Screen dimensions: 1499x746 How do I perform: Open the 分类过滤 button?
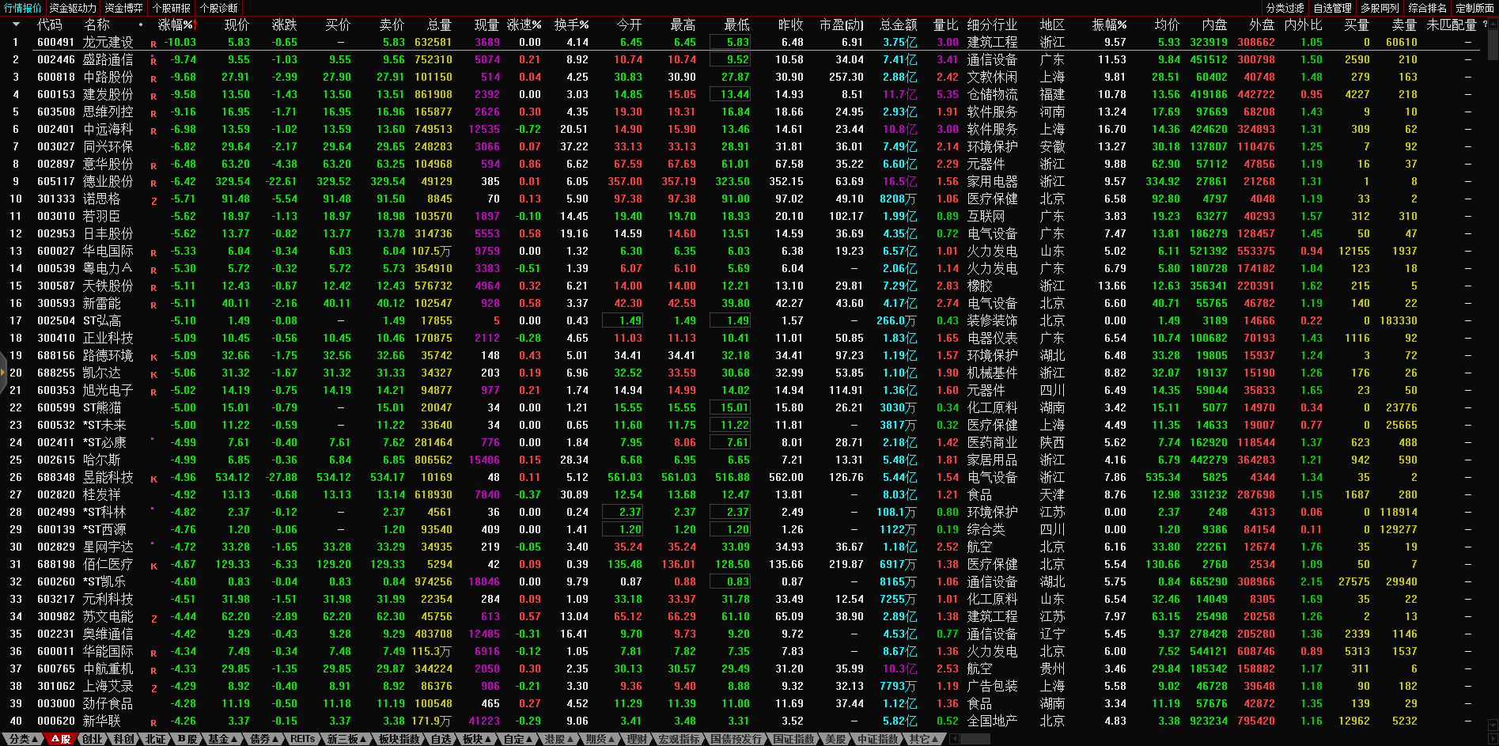click(1285, 8)
